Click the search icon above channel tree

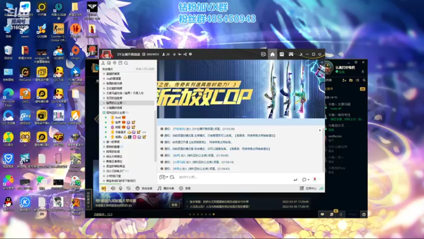tap(126, 63)
